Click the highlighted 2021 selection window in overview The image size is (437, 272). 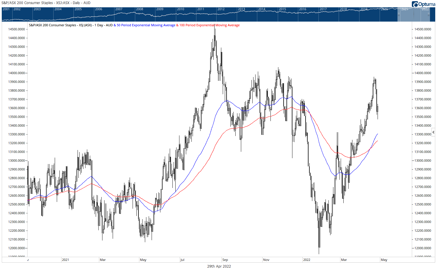pyautogui.click(x=413, y=15)
